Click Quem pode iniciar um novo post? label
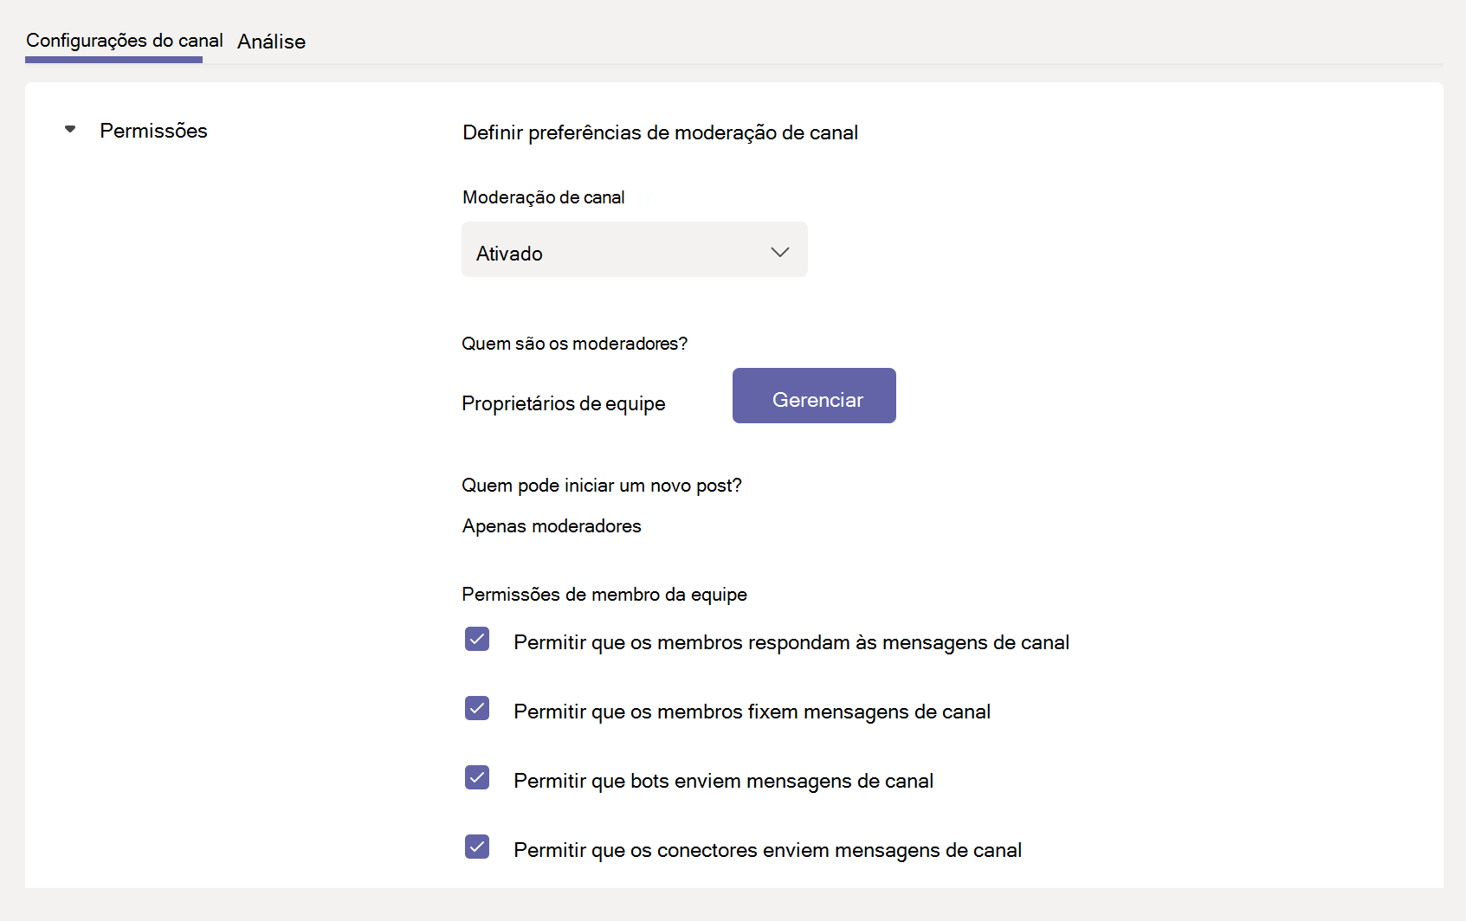Viewport: 1466px width, 921px height. pos(602,486)
